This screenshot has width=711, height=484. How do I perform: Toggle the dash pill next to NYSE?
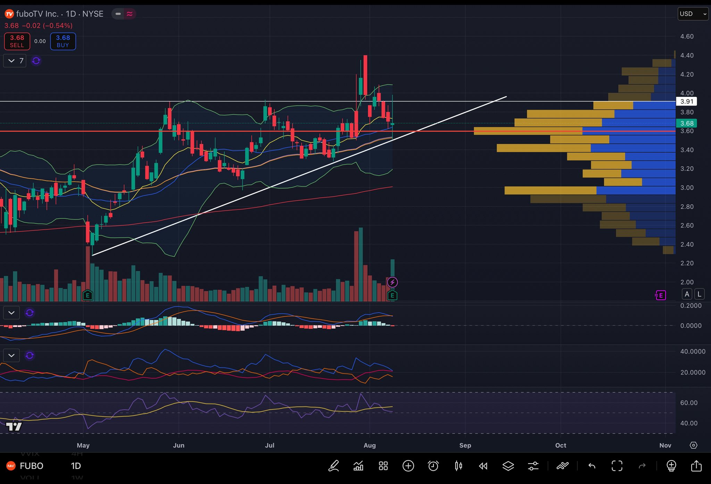tap(118, 14)
